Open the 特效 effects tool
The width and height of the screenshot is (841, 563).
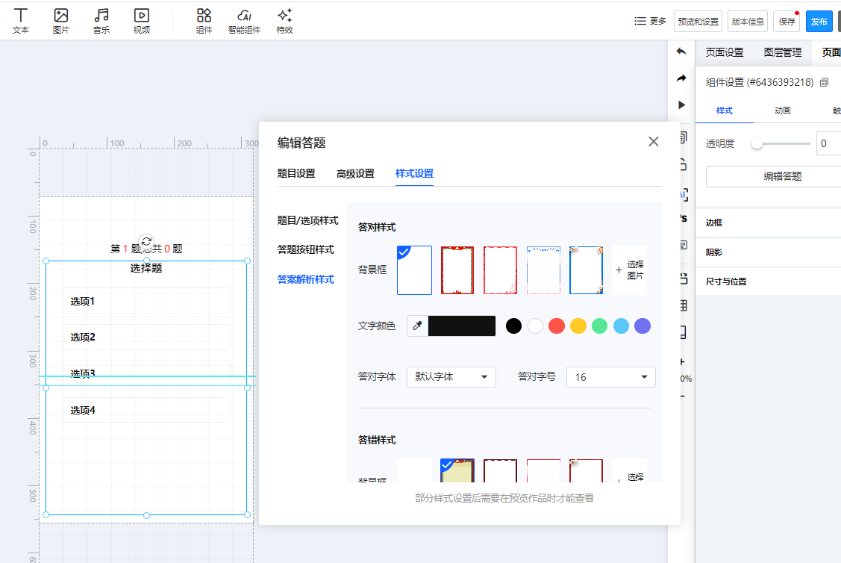click(284, 21)
